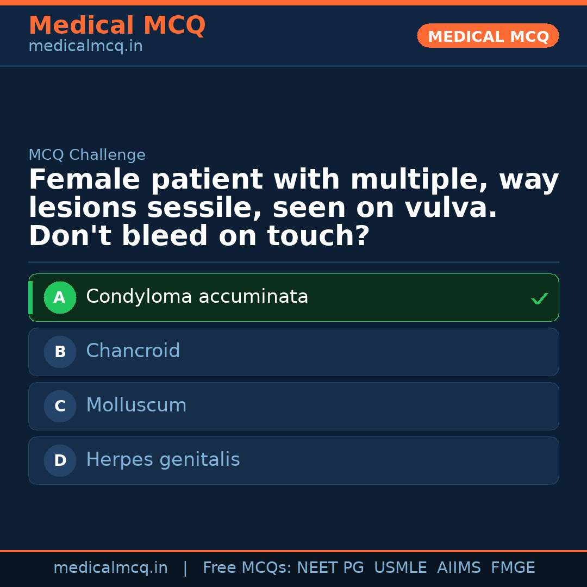This screenshot has height=587, width=587.
Task: Click the MCQ Challenge label
Action: (x=87, y=155)
